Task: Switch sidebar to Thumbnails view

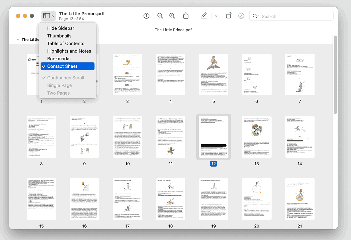Action: point(59,36)
